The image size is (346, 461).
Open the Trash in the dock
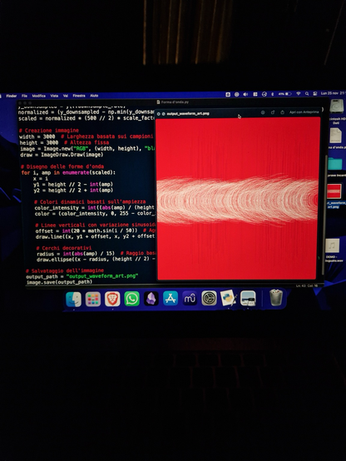(x=276, y=298)
